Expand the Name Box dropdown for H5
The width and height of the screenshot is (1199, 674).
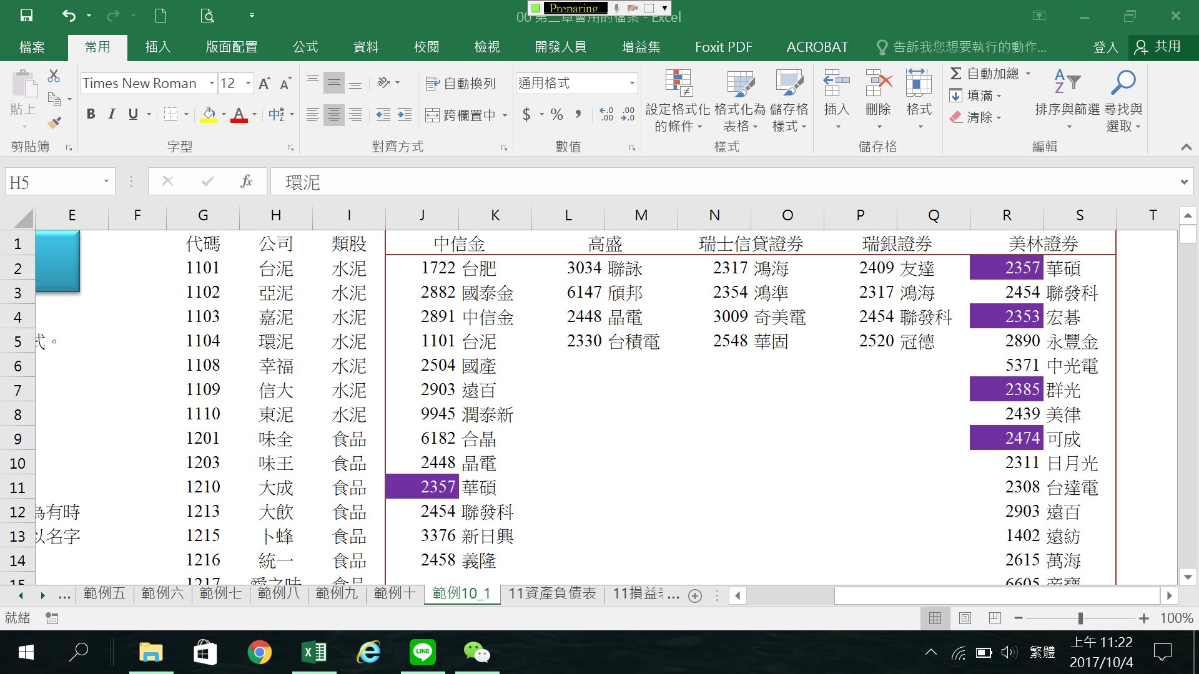[106, 182]
